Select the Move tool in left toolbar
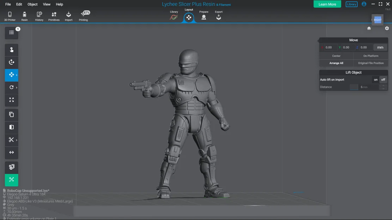Screen dimensions: 392x220 (x=11, y=75)
